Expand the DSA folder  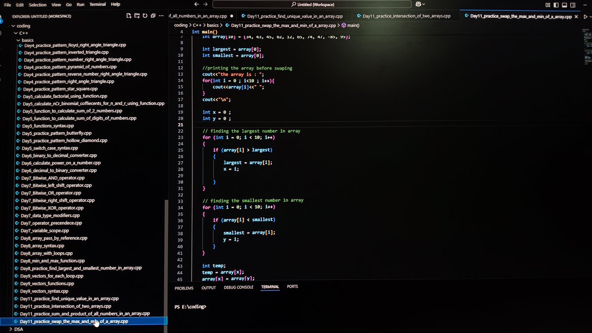[x=16, y=329]
